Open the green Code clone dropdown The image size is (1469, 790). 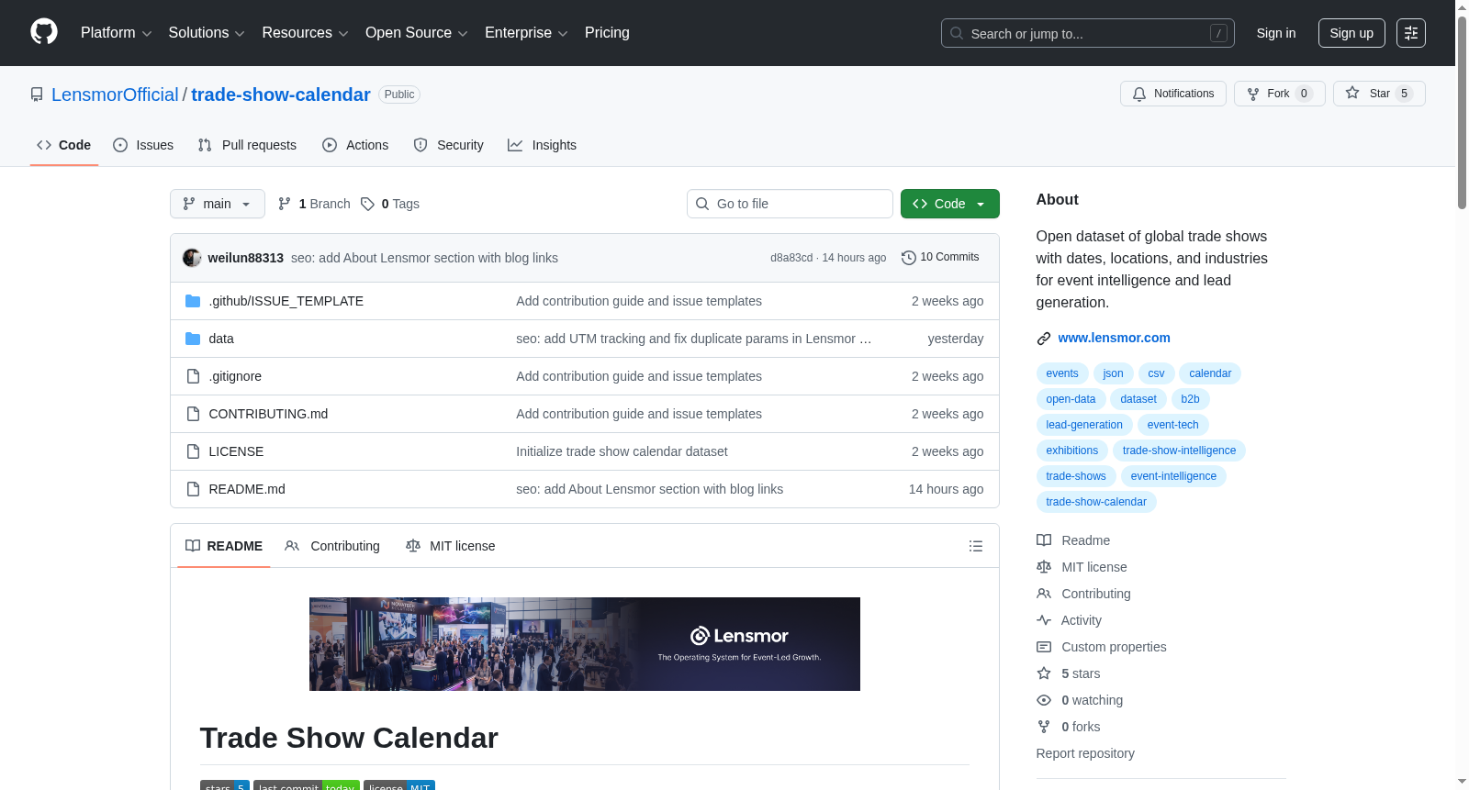click(x=950, y=204)
